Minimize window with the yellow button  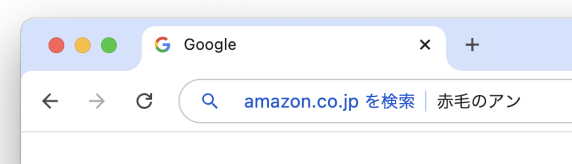[x=83, y=45]
